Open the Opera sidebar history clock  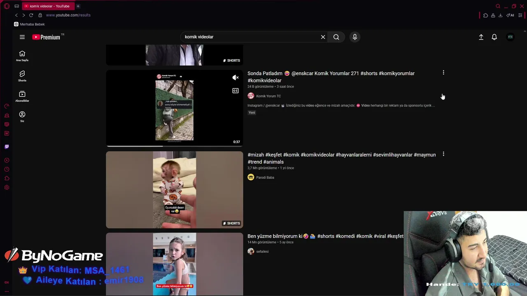pyautogui.click(x=7, y=169)
